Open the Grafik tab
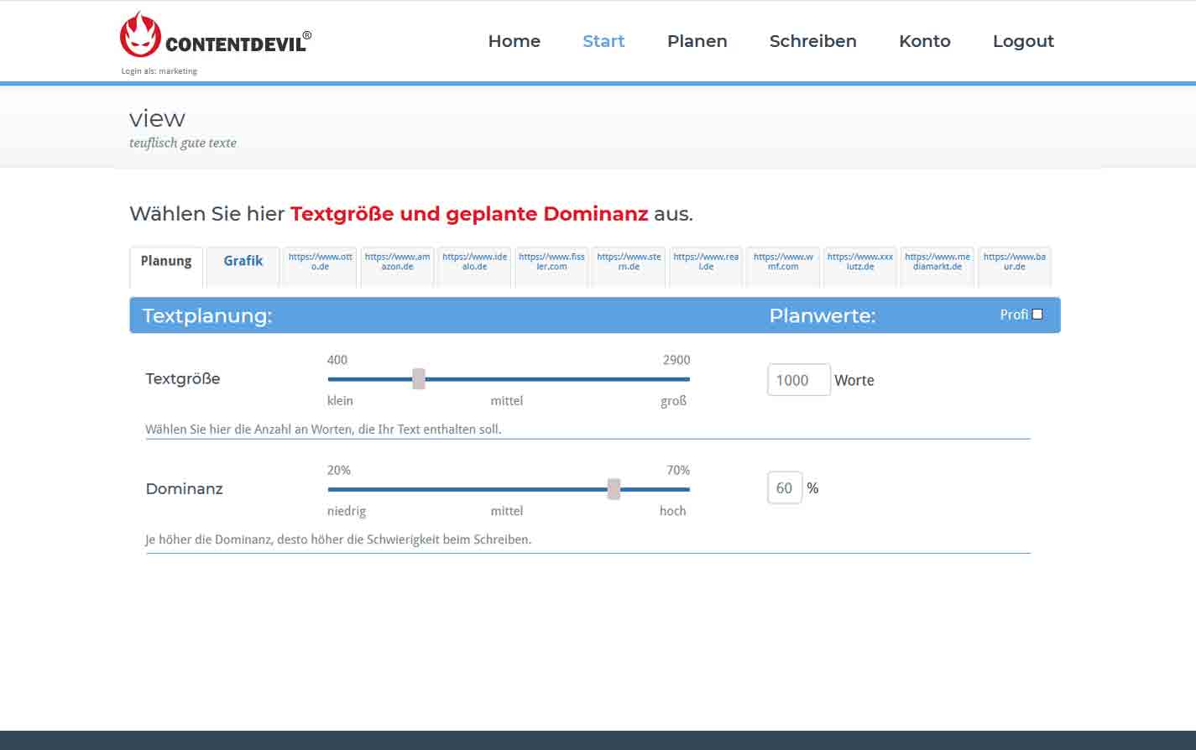Image resolution: width=1196 pixels, height=750 pixels. pos(243,262)
